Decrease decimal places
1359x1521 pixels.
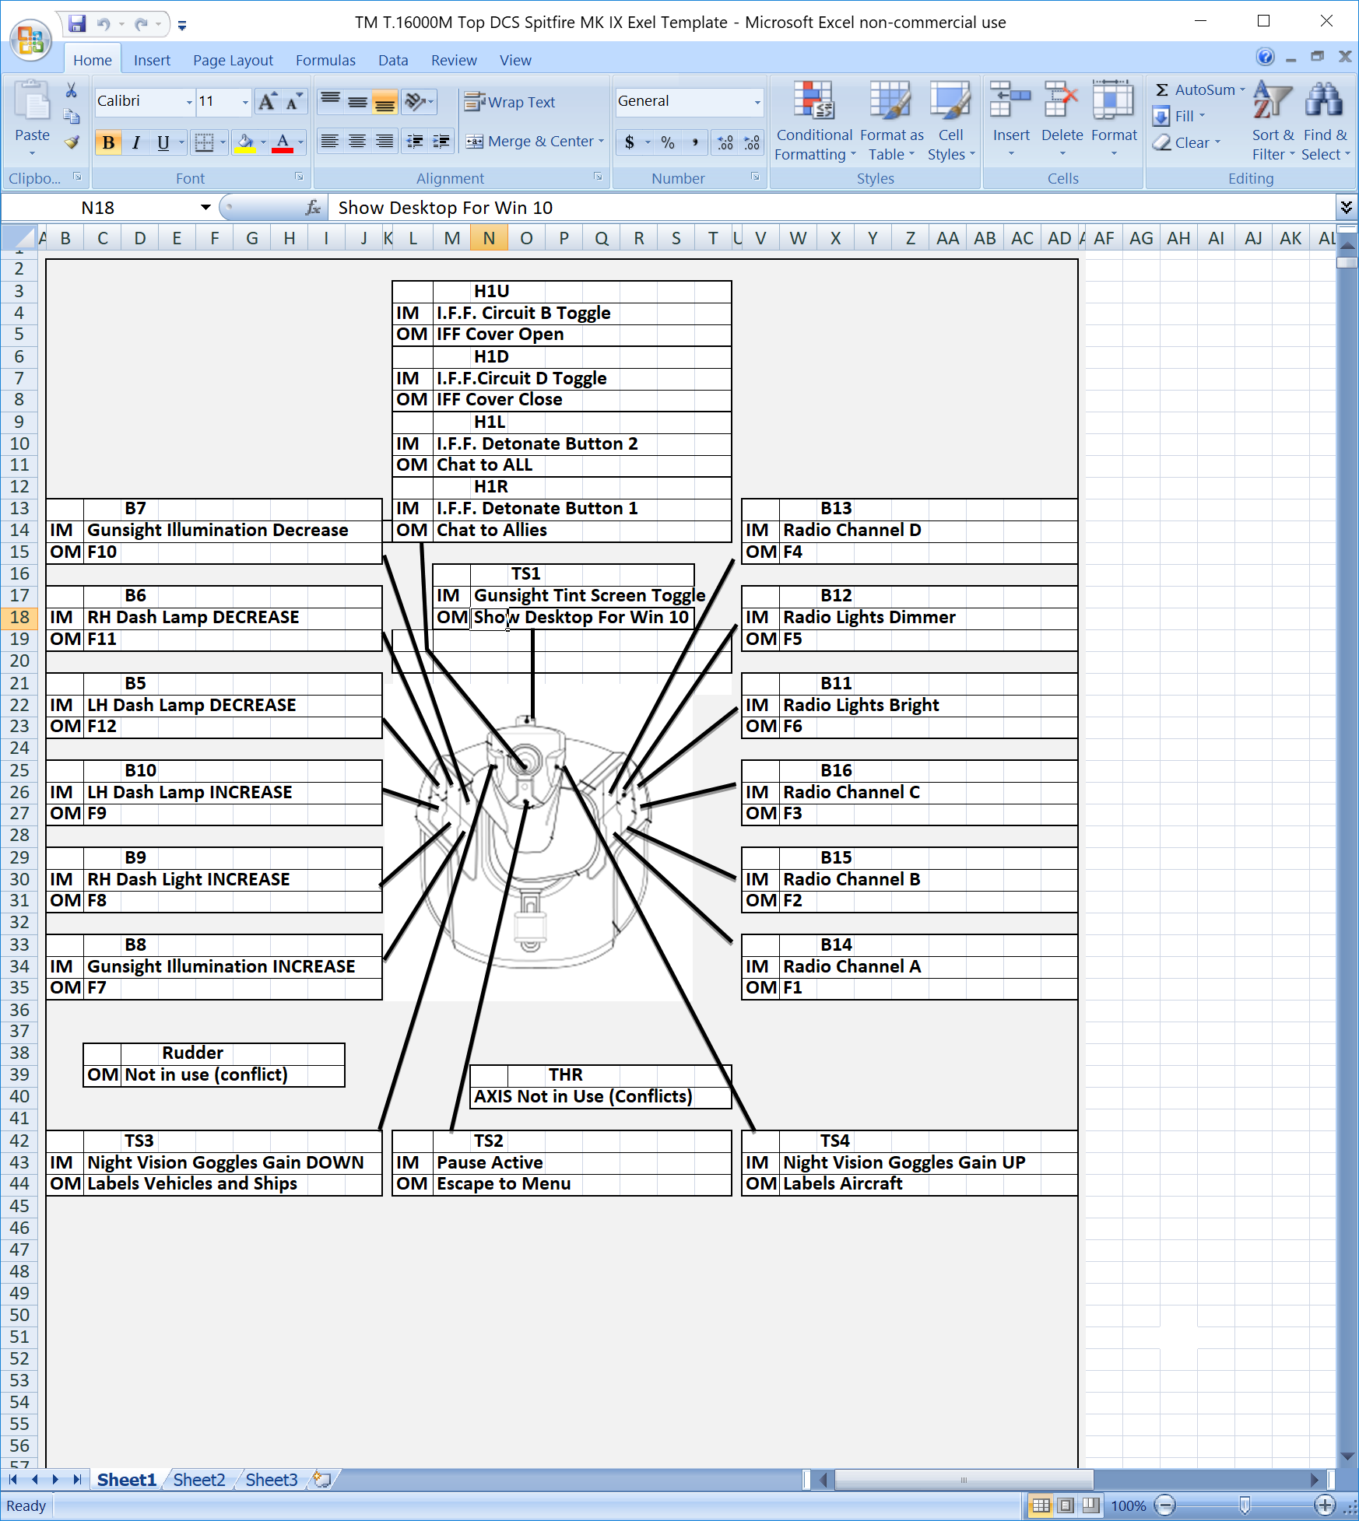(x=752, y=142)
